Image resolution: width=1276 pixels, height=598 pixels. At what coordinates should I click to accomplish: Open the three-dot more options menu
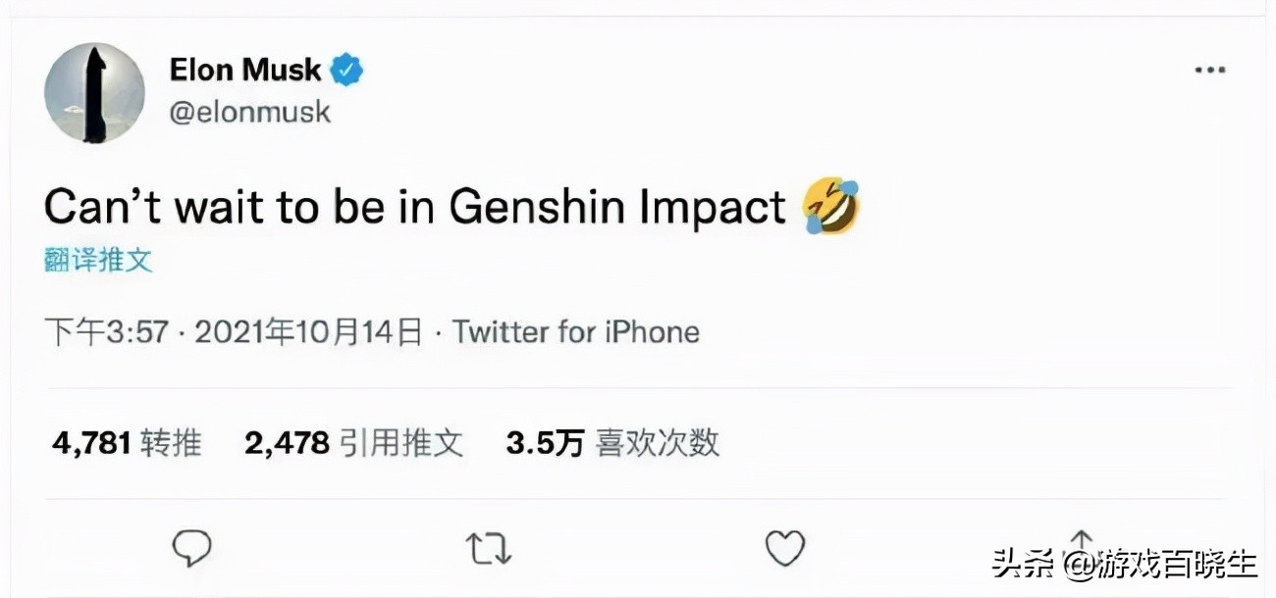[x=1210, y=71]
